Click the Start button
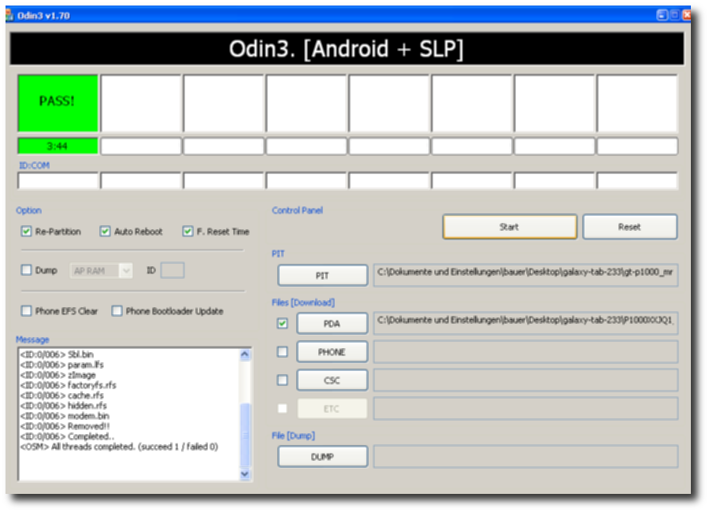709x512 pixels. pos(510,227)
